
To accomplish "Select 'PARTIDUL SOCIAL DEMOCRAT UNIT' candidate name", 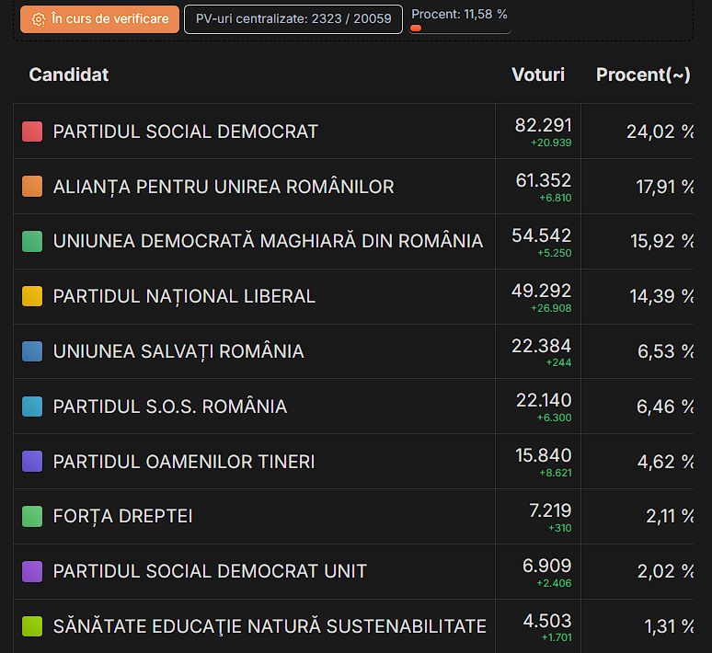I will [210, 571].
